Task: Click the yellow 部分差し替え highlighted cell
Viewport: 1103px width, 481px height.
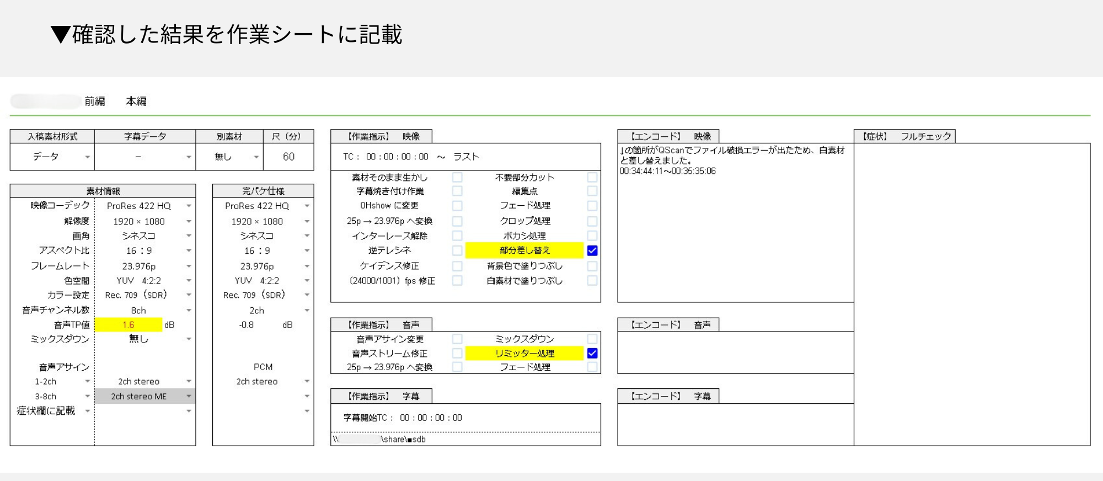Action: (524, 250)
